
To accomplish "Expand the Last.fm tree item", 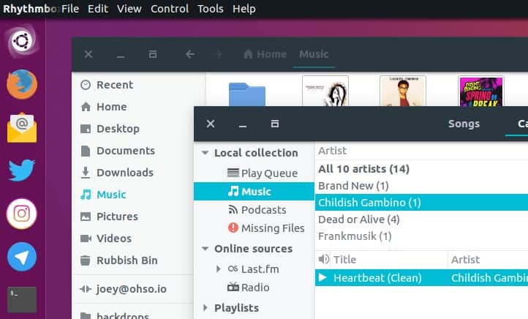I will click(x=218, y=269).
